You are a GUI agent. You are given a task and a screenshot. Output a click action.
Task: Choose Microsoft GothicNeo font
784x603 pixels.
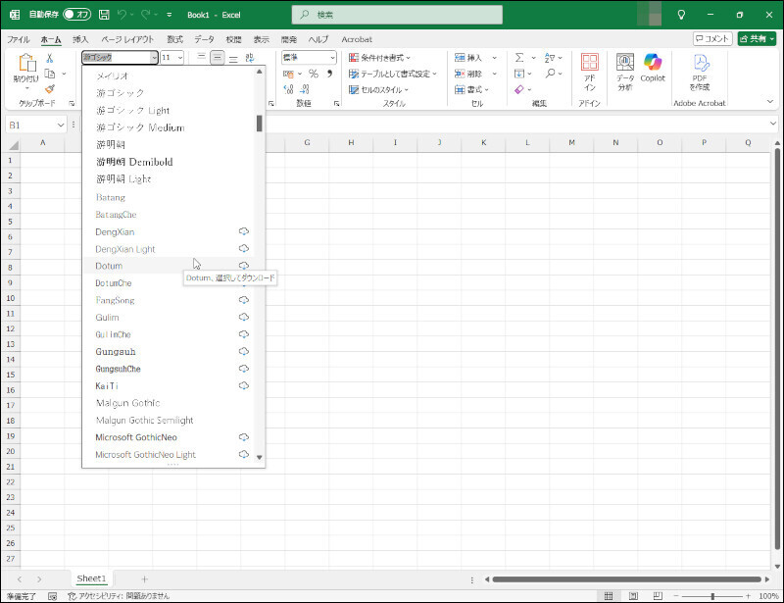169,437
